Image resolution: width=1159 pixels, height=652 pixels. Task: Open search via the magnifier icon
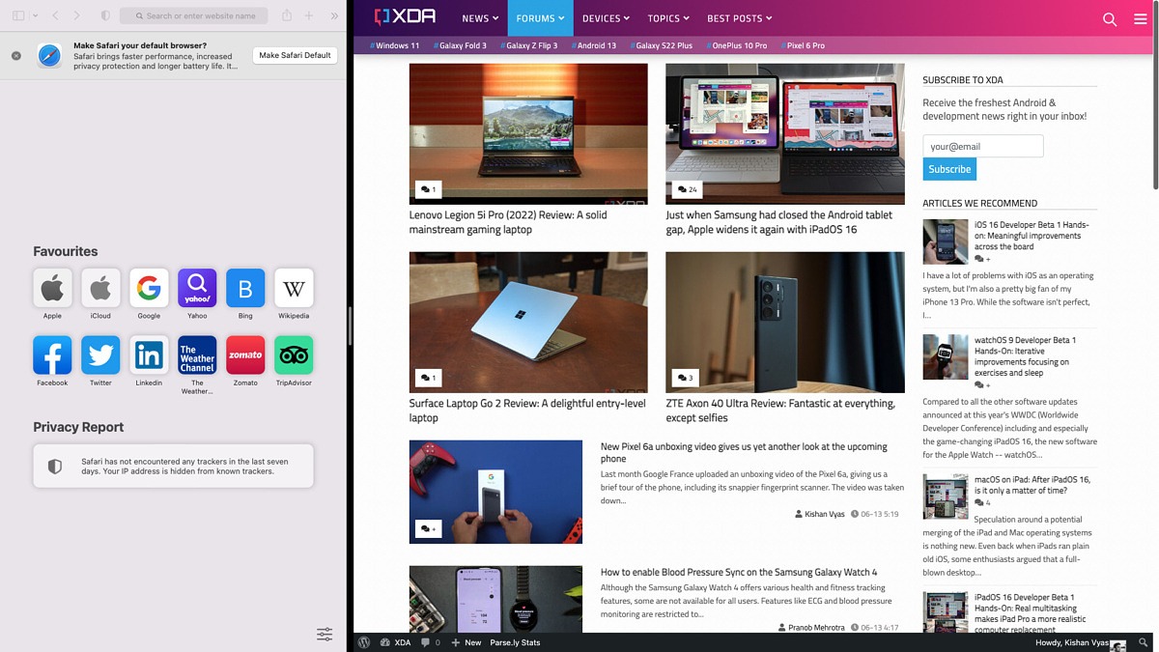coord(1110,18)
